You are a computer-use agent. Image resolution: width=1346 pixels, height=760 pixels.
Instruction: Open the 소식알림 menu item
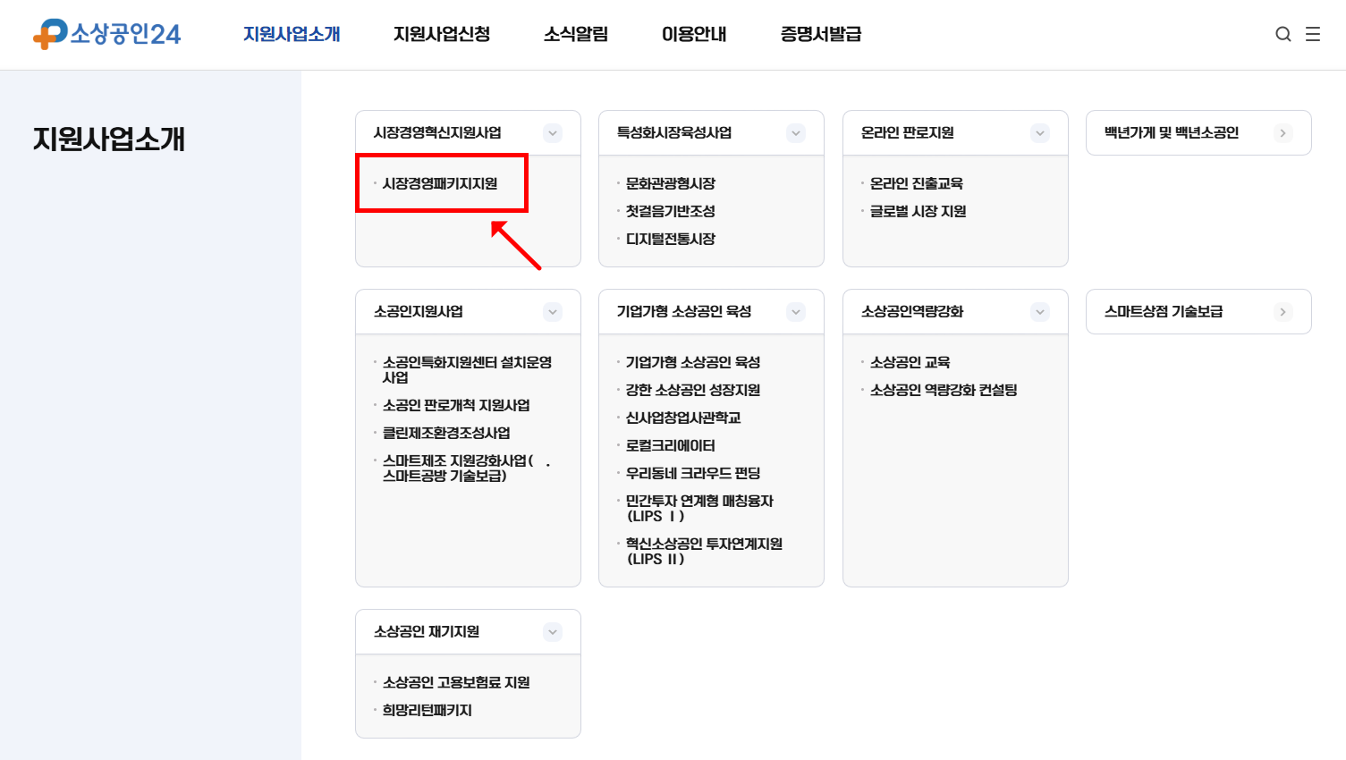click(x=574, y=34)
